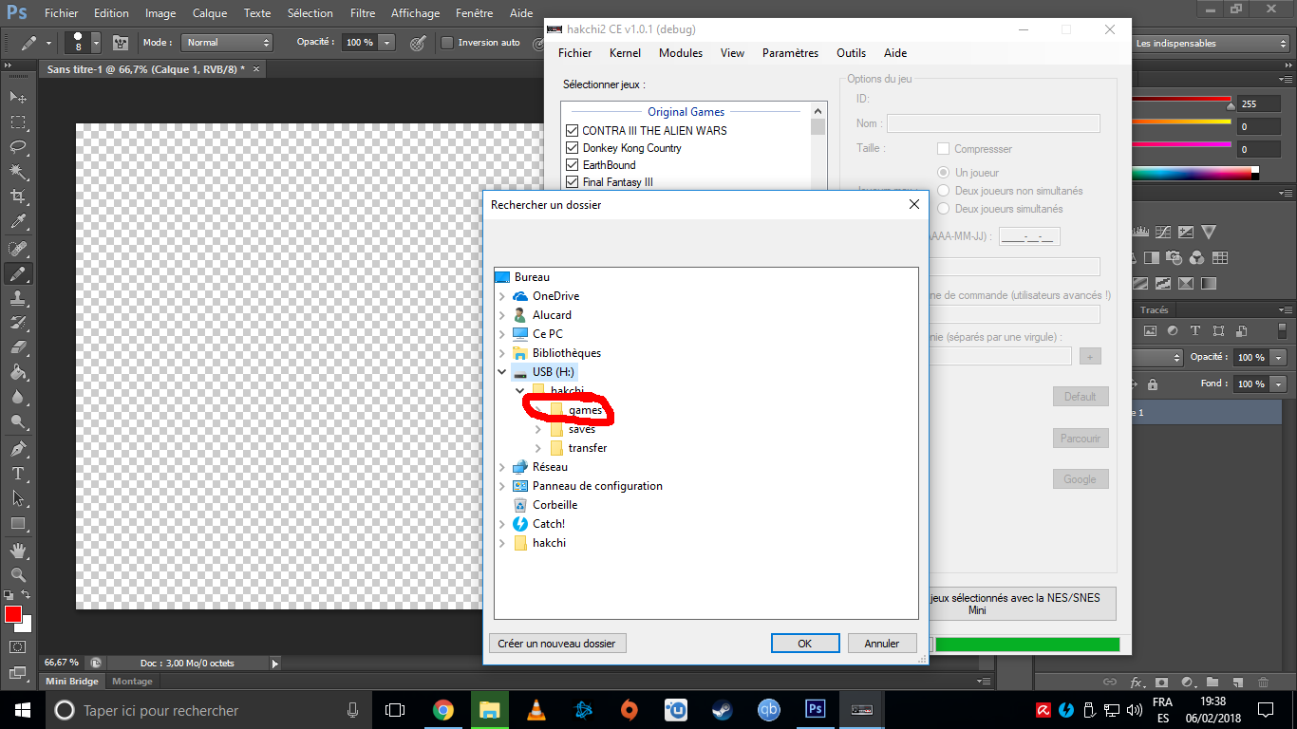
Task: Click lock-all padlock icon in Layers panel
Action: click(1153, 384)
